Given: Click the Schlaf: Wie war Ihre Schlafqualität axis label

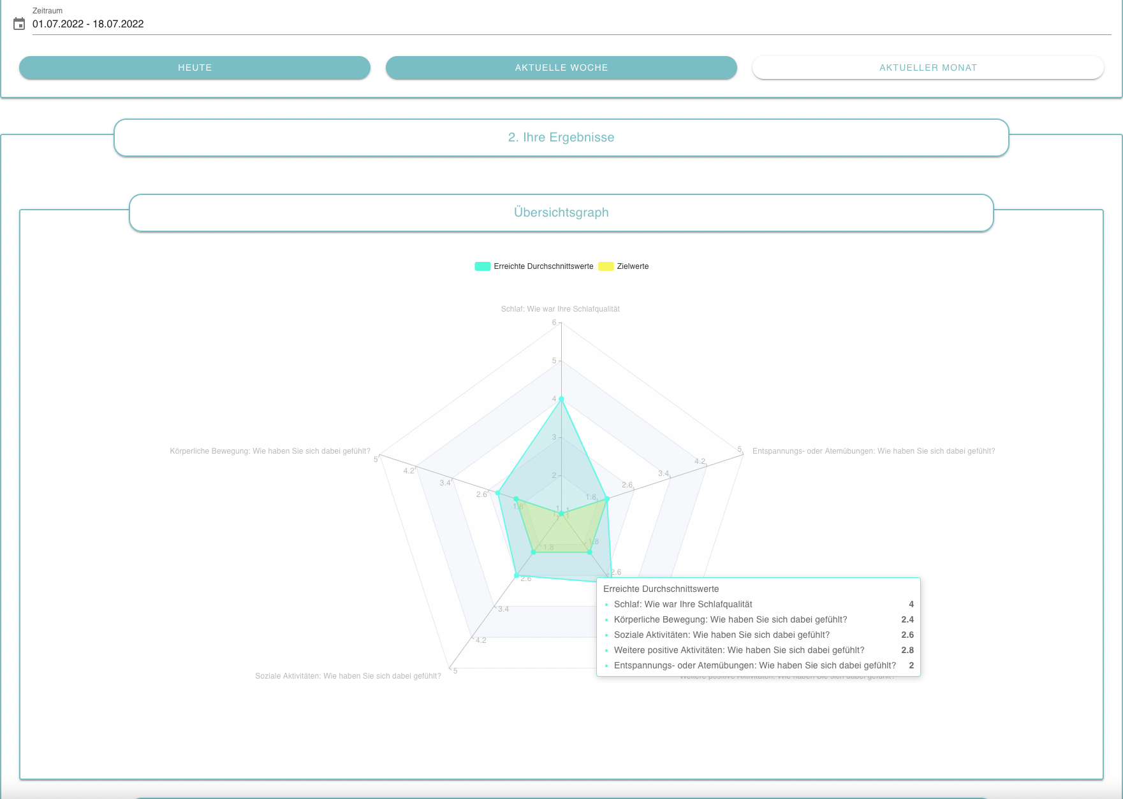Looking at the screenshot, I should tap(561, 309).
